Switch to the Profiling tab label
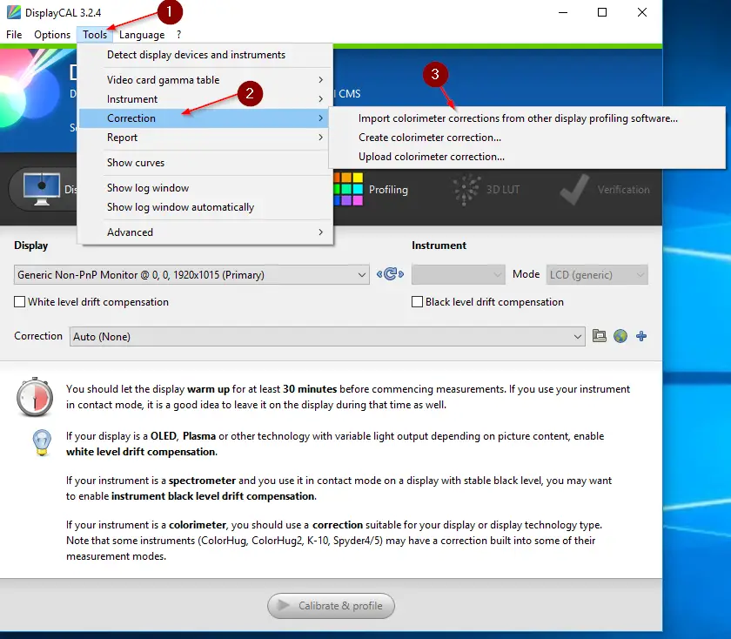Image resolution: width=731 pixels, height=639 pixels. click(x=388, y=190)
